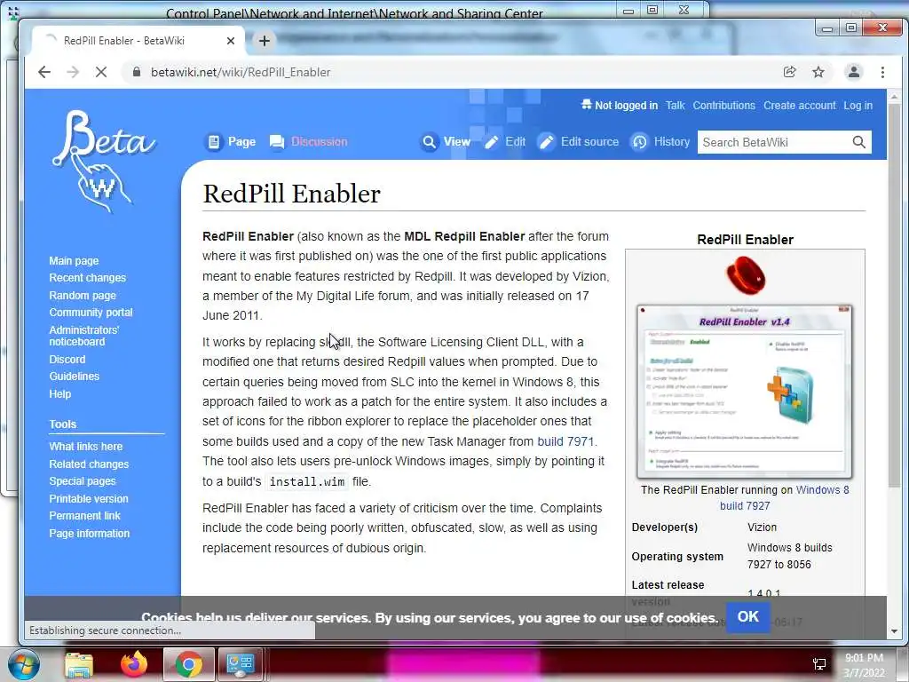Open the Discord link
Viewport: 909px width, 682px height.
click(67, 360)
